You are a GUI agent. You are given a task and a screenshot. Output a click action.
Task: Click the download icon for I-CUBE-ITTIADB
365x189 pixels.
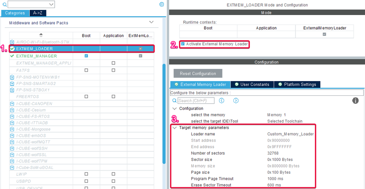coord(12,122)
